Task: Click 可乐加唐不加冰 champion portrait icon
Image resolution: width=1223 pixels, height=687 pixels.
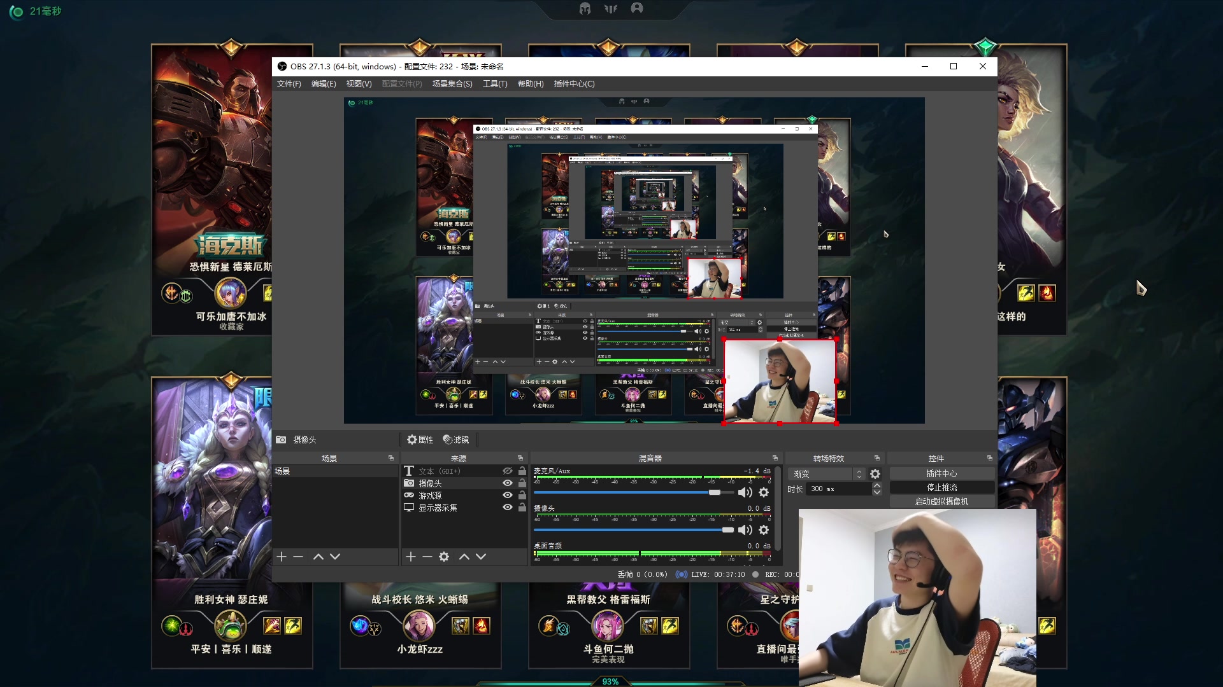Action: pos(231,293)
